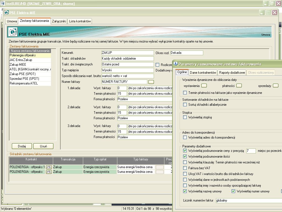
Task: Check Sortuj składniki alfabetycznie
Action: pyautogui.click(x=185, y=105)
